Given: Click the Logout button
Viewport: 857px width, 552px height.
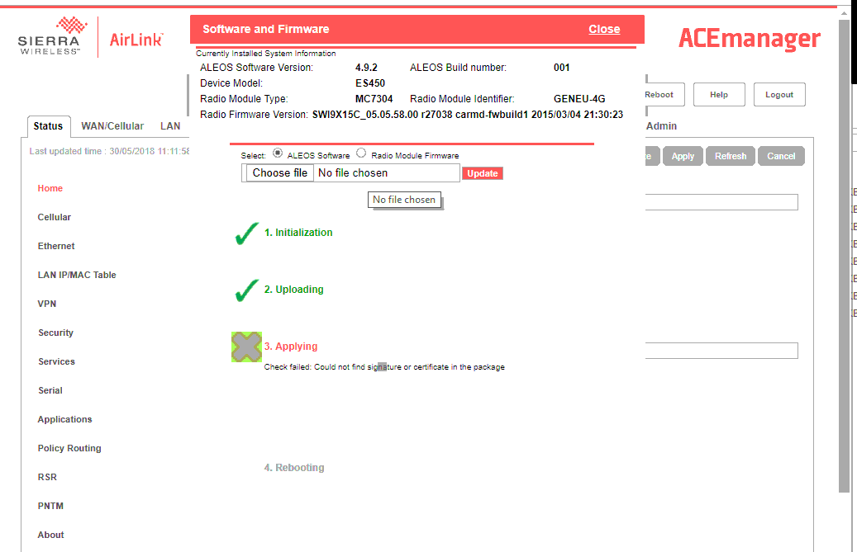Looking at the screenshot, I should 778,94.
